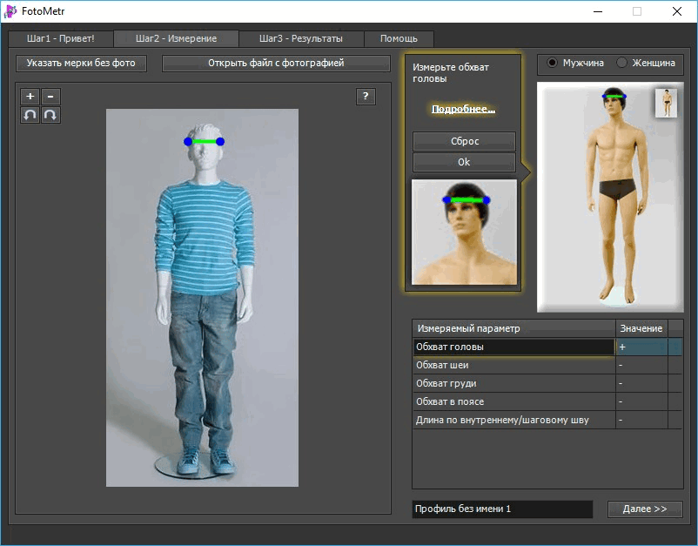Switch to Шаг1 - Привет! tab
This screenshot has height=546, width=698.
click(x=61, y=38)
